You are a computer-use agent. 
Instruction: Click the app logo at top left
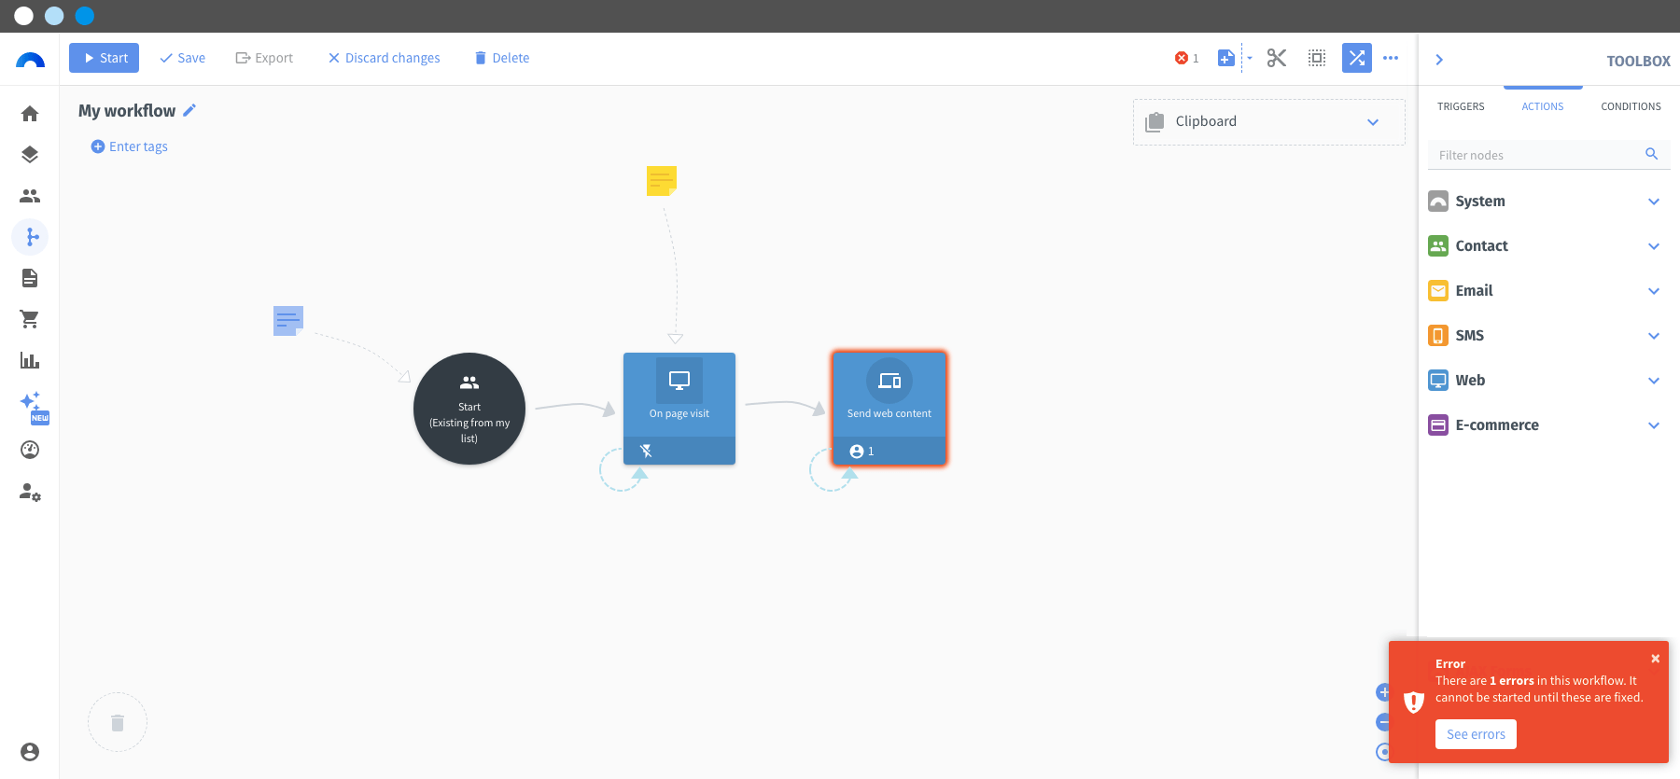click(x=30, y=60)
